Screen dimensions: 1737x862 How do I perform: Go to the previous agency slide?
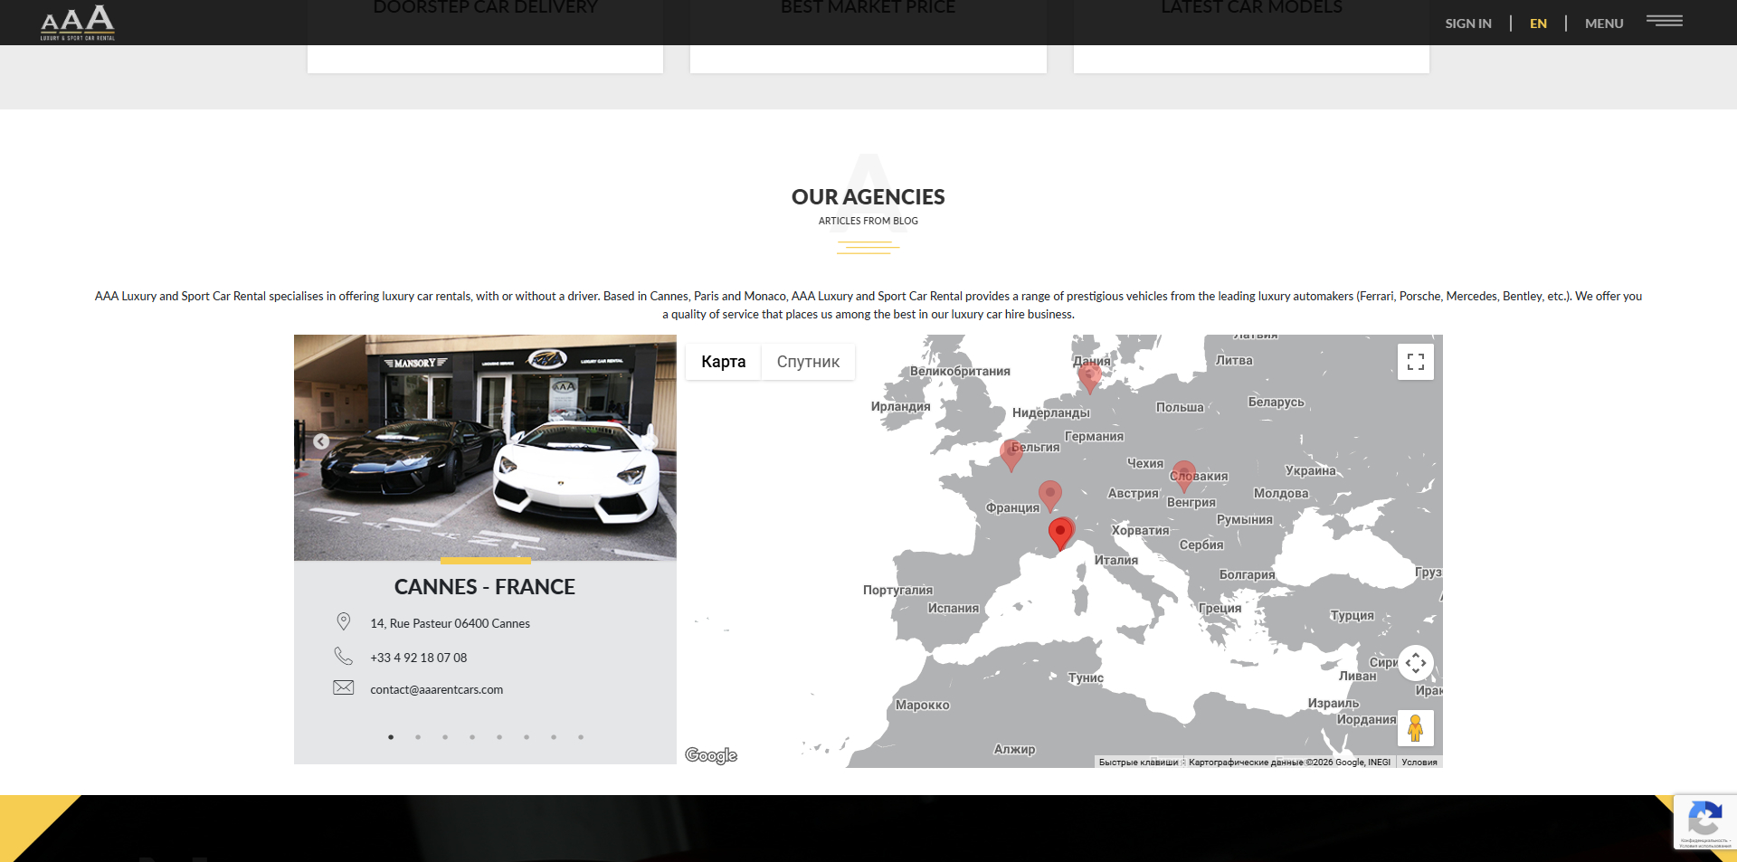(321, 441)
